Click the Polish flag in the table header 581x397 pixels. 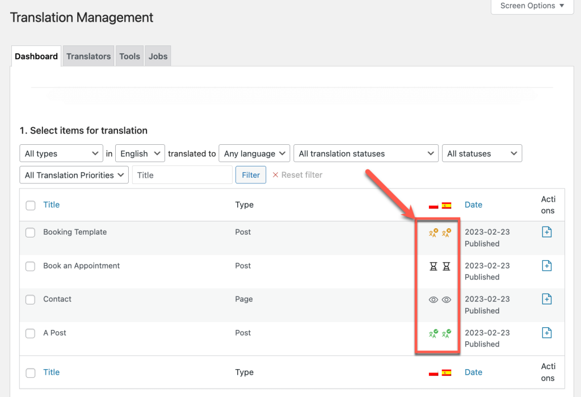coord(433,205)
